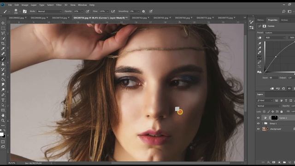Hide the Background layer

click(x=258, y=129)
